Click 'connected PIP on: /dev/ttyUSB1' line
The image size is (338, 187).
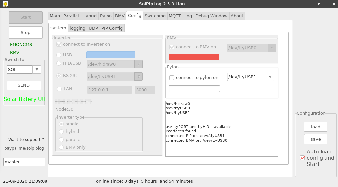[x=195, y=136]
